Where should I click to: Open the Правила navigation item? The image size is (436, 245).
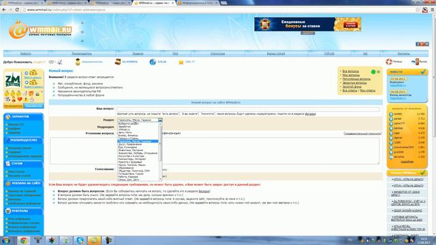[x=138, y=54]
